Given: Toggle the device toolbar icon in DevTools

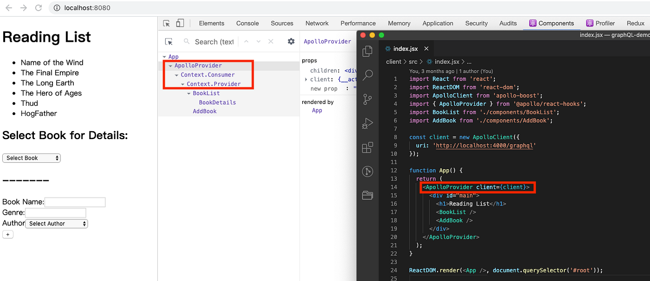Looking at the screenshot, I should (x=180, y=23).
